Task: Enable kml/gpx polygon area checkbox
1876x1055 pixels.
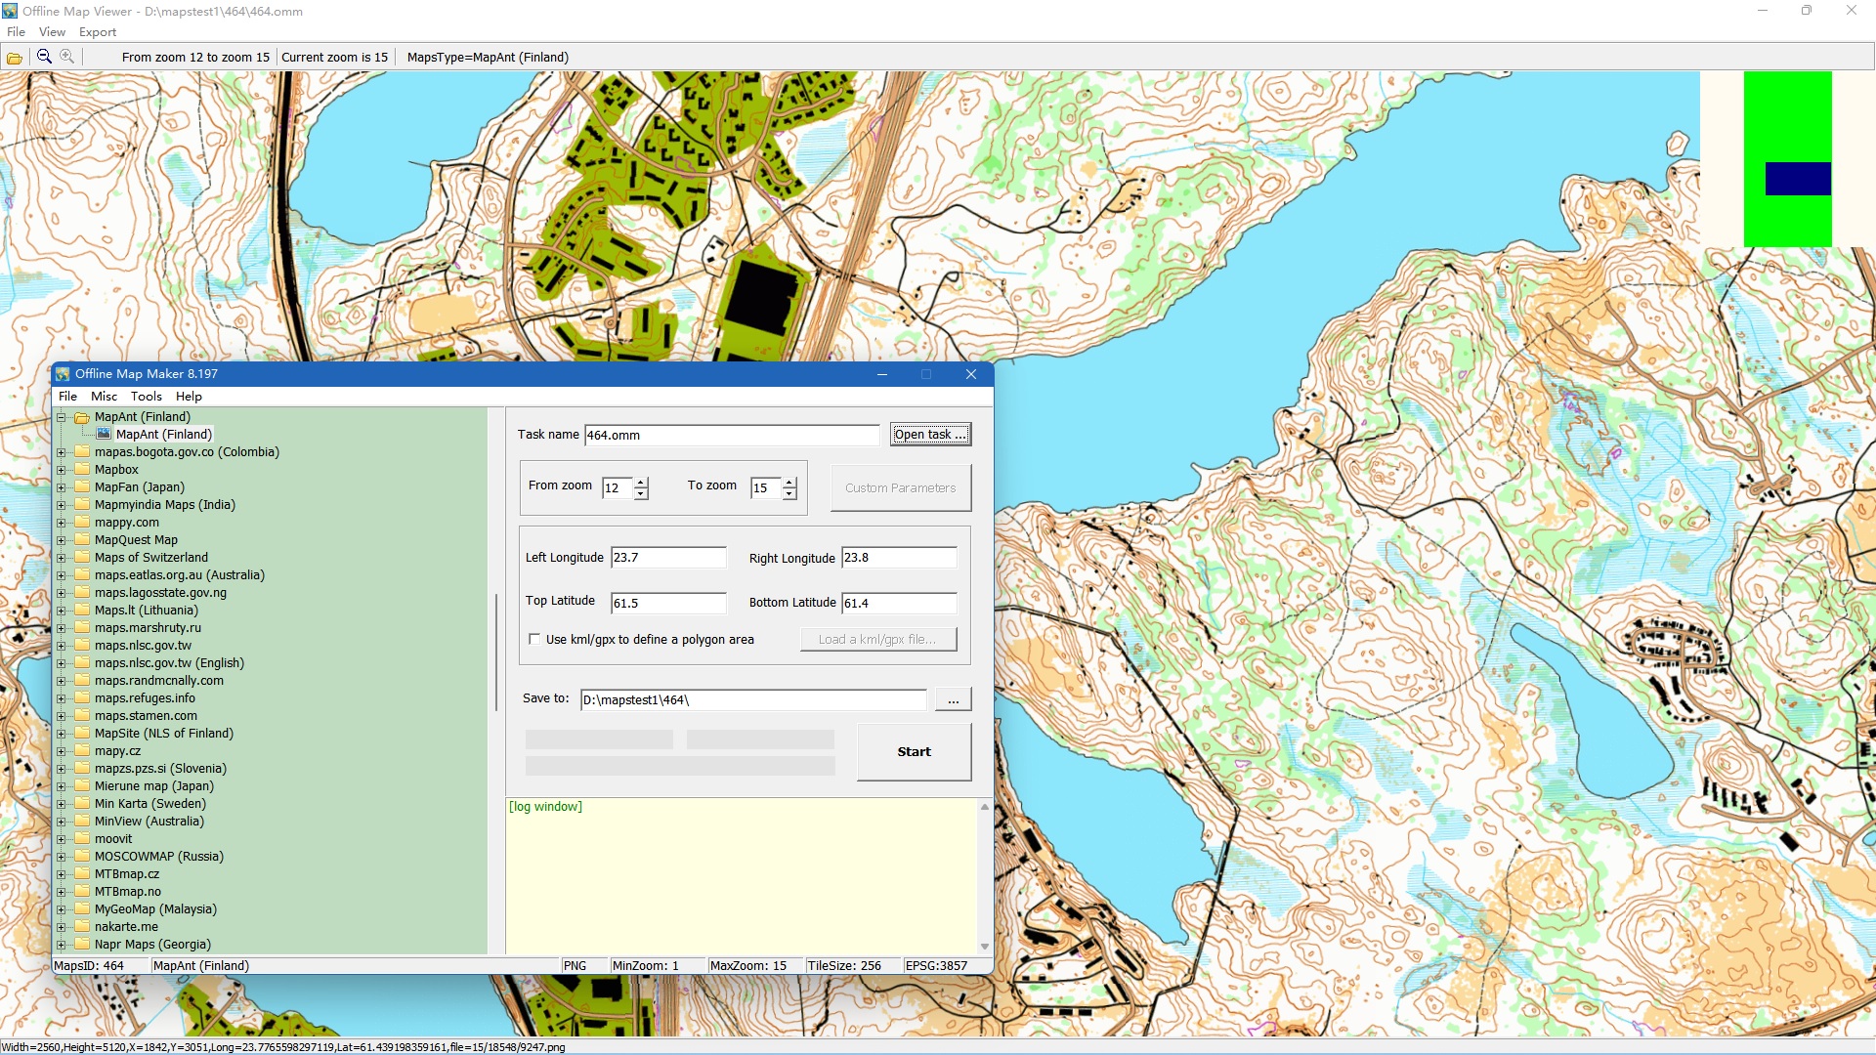Action: [534, 639]
